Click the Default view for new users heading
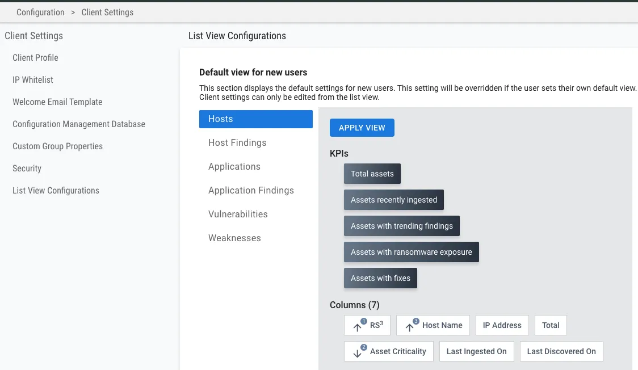The width and height of the screenshot is (638, 370). point(253,73)
